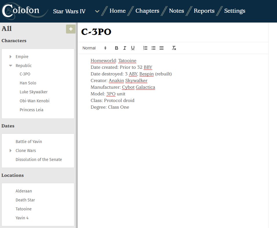The image size is (277, 228).
Task: Open the Reports section
Action: tap(204, 11)
